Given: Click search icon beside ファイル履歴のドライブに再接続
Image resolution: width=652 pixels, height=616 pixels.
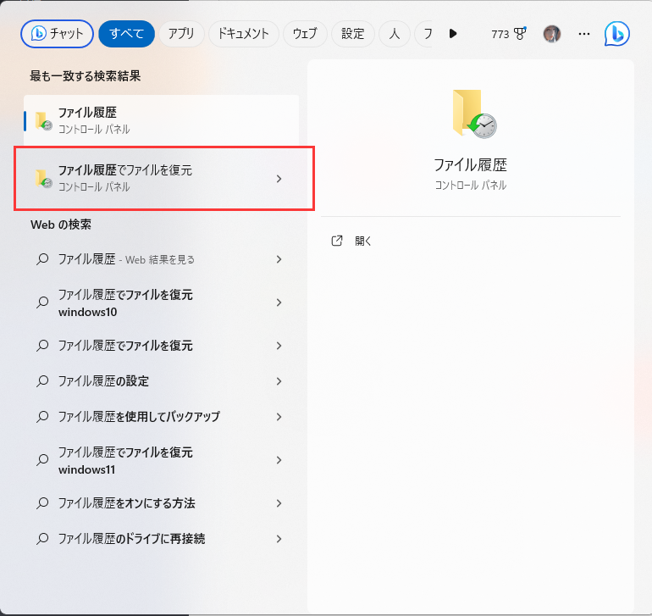Looking at the screenshot, I should tap(42, 539).
